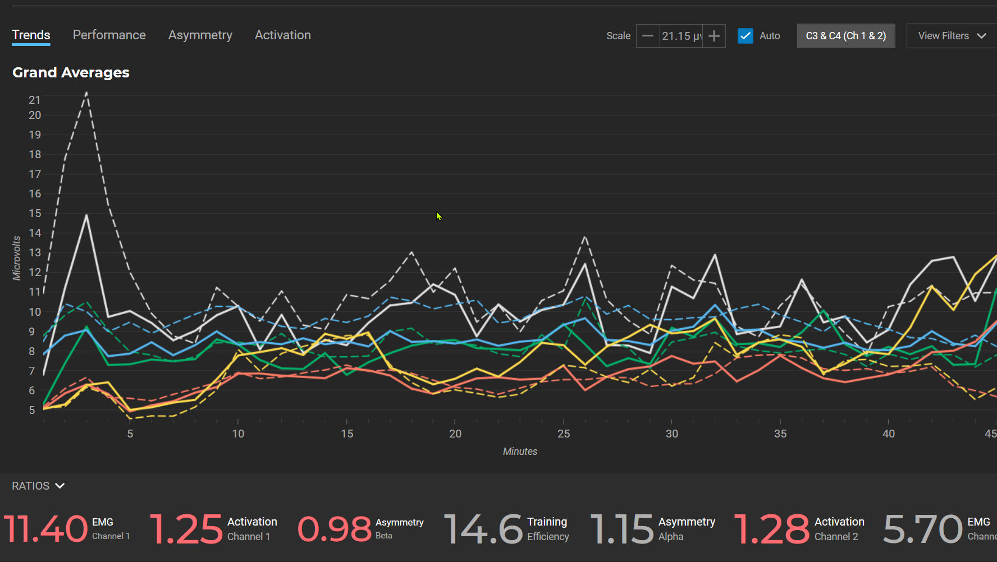Switch to the Performance tab

pyautogui.click(x=109, y=35)
